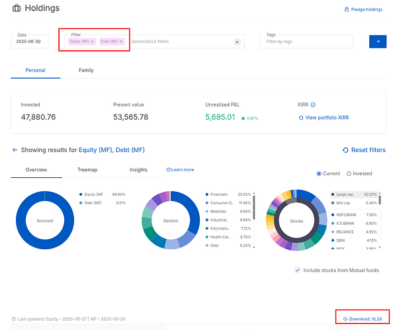Open the Treemap tab
This screenshot has height=330, width=403.
(x=87, y=170)
